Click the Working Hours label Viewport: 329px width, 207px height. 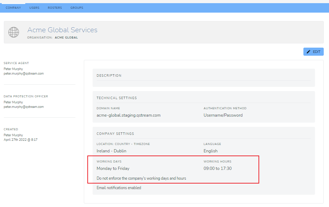[x=217, y=161]
